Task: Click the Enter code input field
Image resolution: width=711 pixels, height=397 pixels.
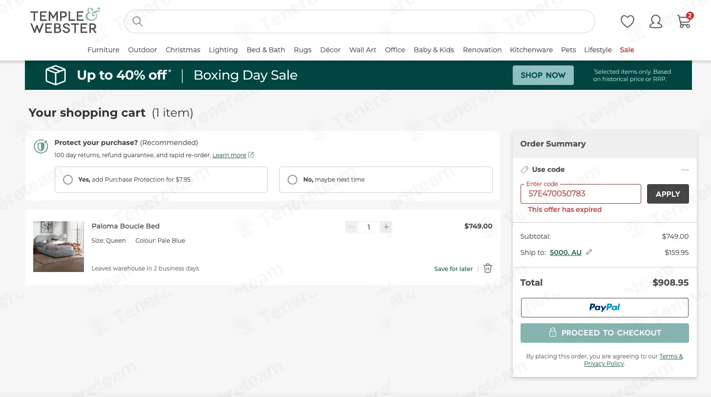Action: click(x=580, y=194)
